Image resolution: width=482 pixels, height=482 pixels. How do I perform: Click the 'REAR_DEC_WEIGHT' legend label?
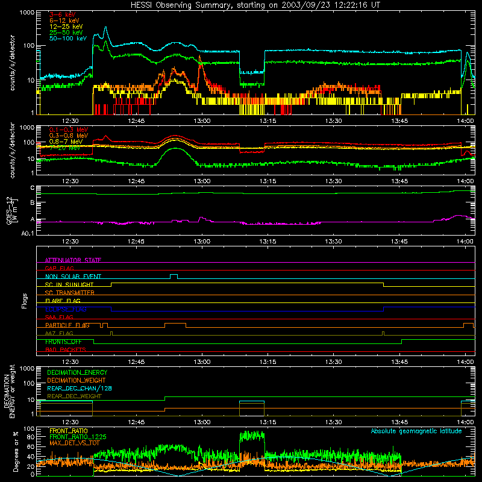coord(74,396)
